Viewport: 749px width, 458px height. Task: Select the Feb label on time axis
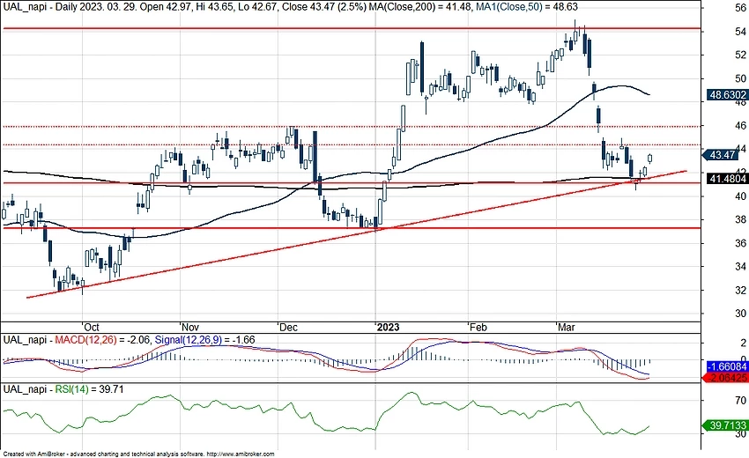point(478,327)
